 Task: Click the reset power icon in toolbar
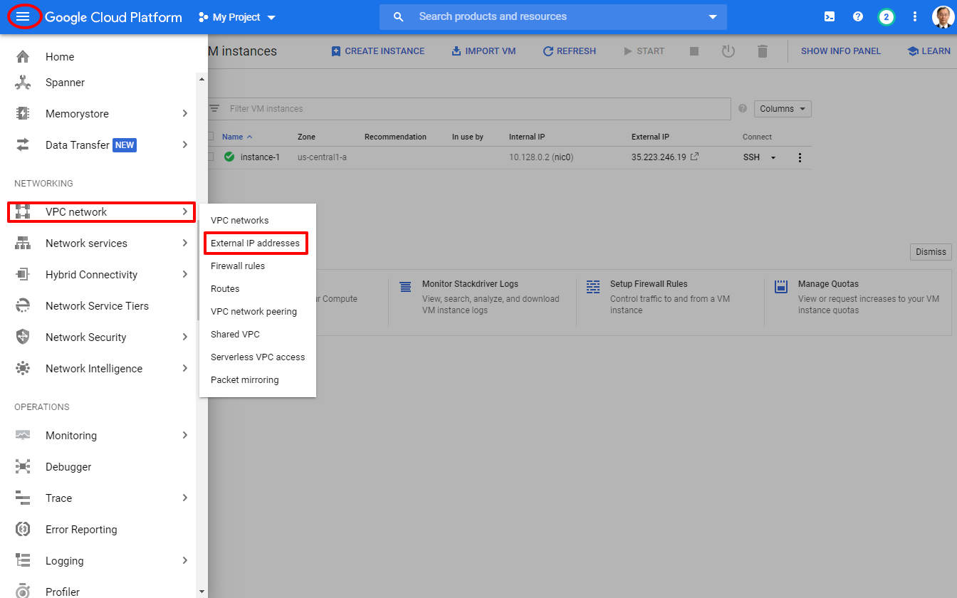[728, 51]
